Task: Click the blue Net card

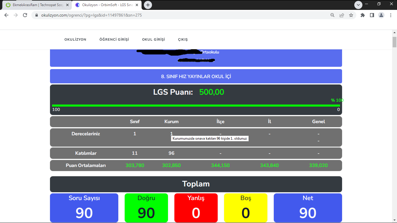Action: [x=308, y=208]
